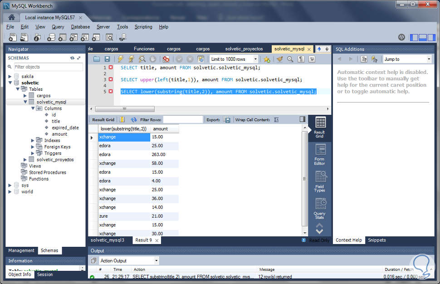Open SQL script file toolbar icon
Viewport: 440px width, 284px height.
[x=24, y=37]
